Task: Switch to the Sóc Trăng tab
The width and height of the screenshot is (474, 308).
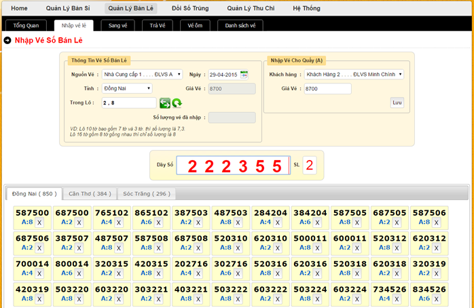Action: [144, 193]
